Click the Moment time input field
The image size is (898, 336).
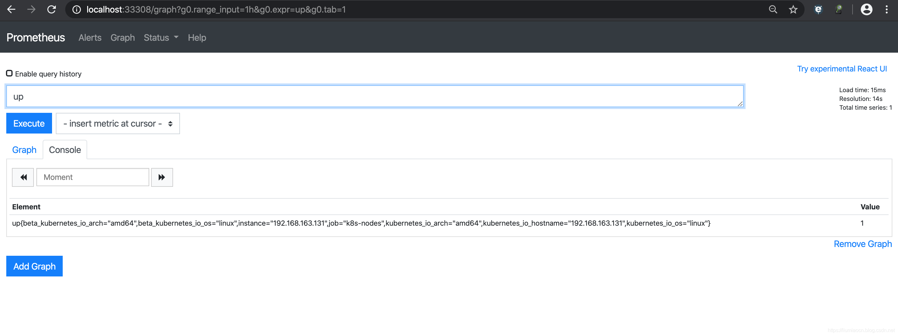(93, 177)
